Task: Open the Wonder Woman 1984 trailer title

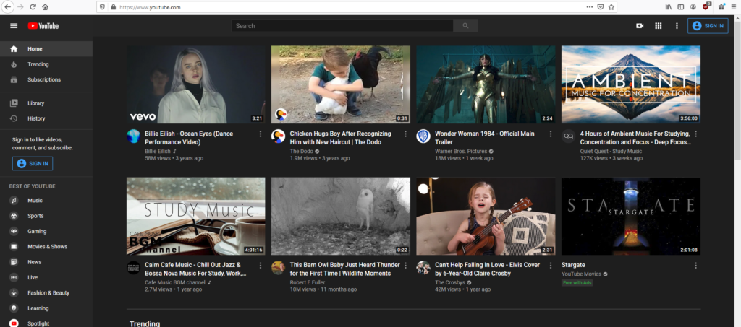Action: pyautogui.click(x=484, y=138)
